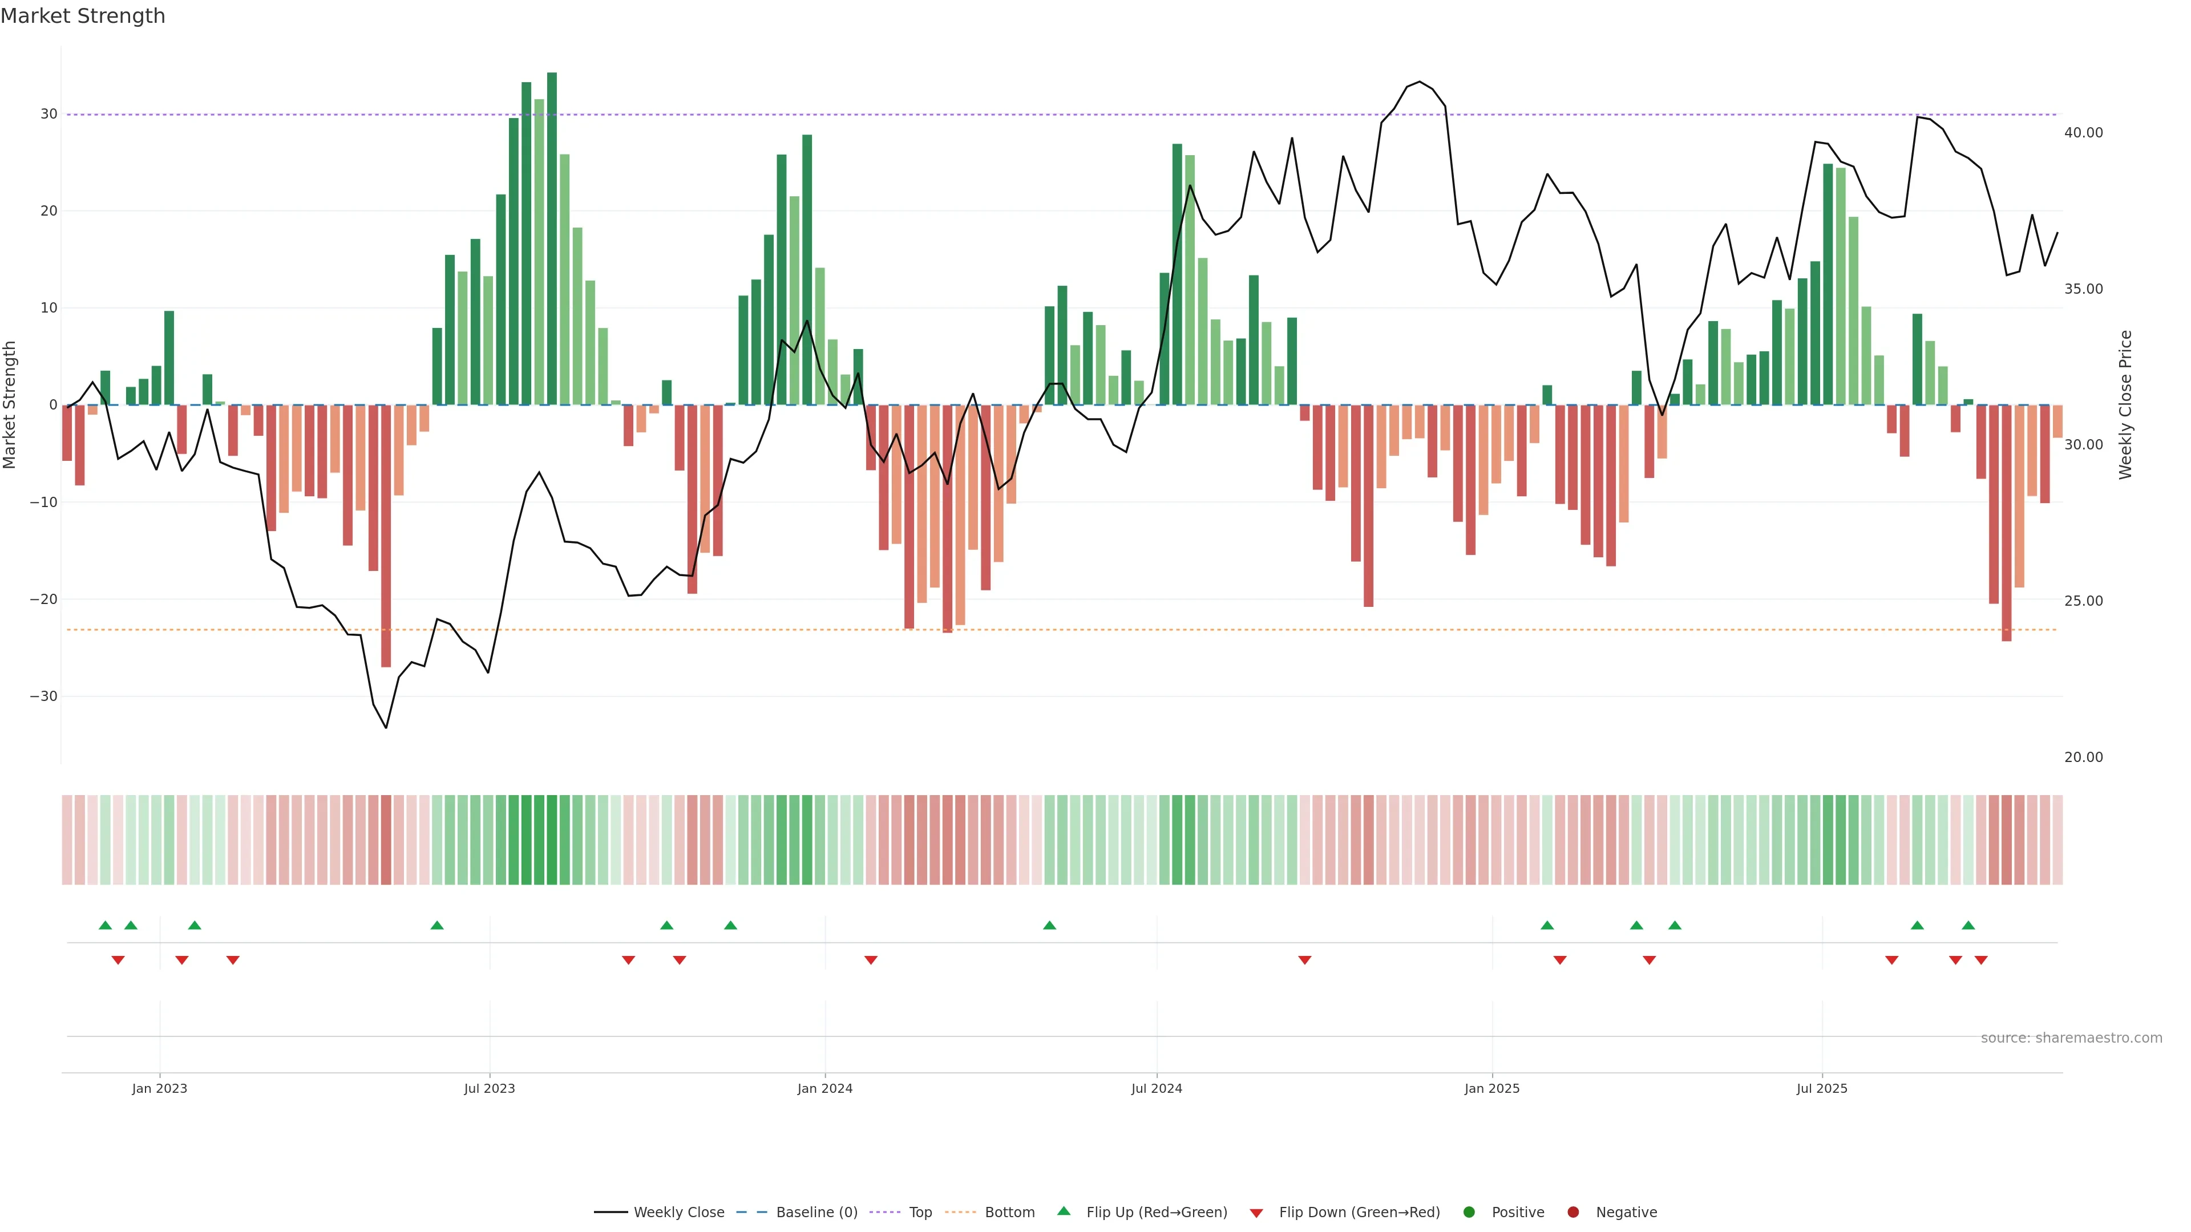Click the darkest green heat-strip cell
The height and width of the screenshot is (1232, 2191).
click(x=552, y=840)
